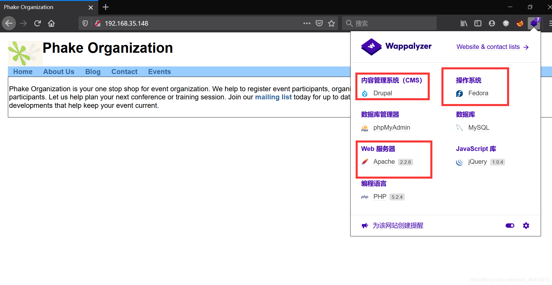This screenshot has height=285, width=552.
Task: Click the browser forward arrow
Action: pyautogui.click(x=23, y=23)
